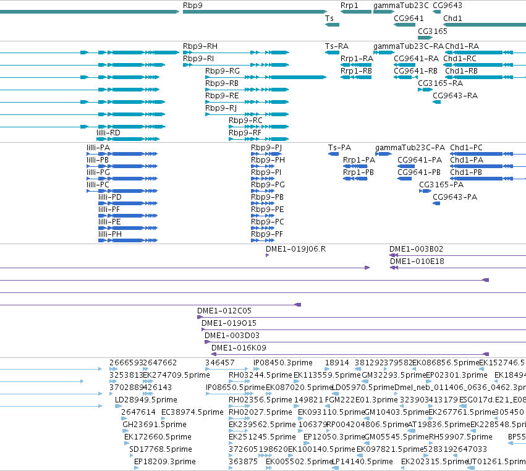Select protein Rbp9-PI label

point(266,172)
